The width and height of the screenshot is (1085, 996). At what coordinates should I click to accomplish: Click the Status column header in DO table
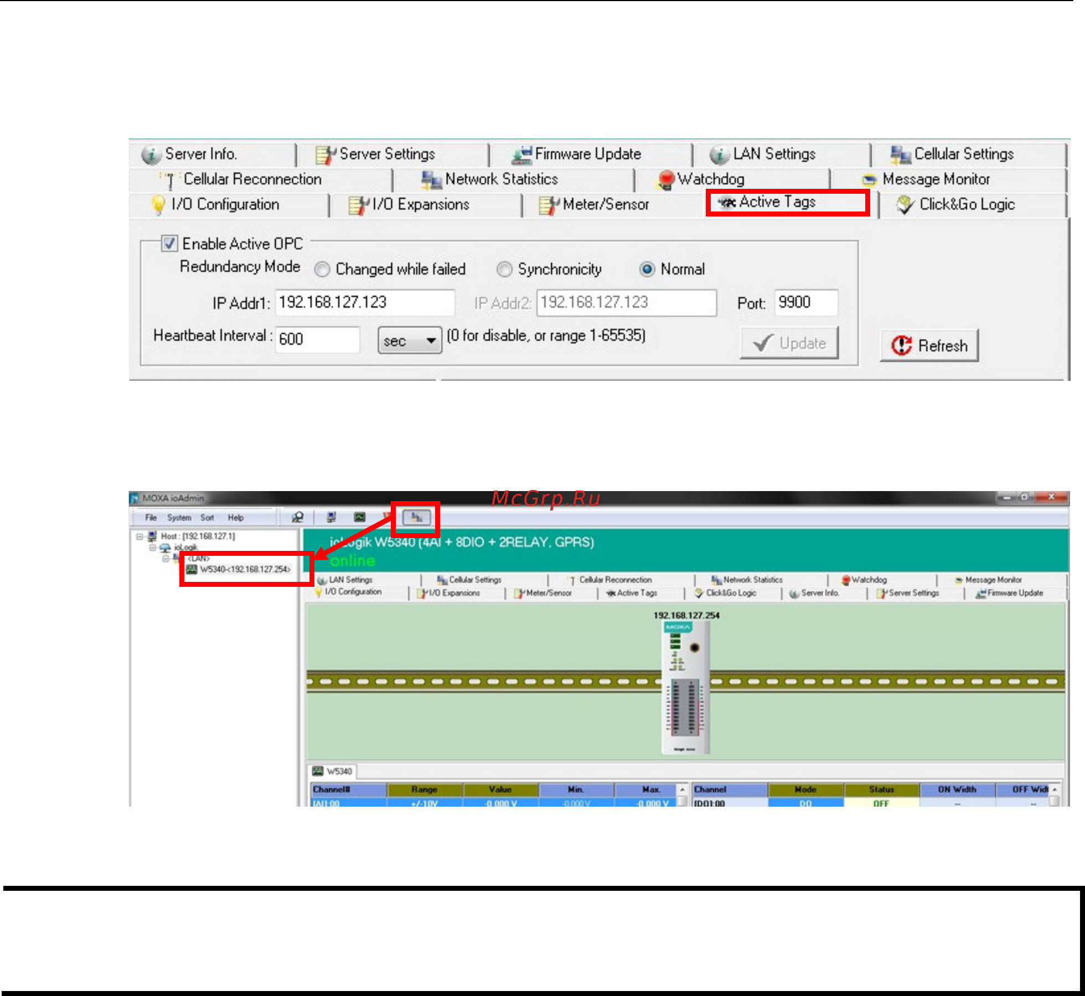click(881, 789)
